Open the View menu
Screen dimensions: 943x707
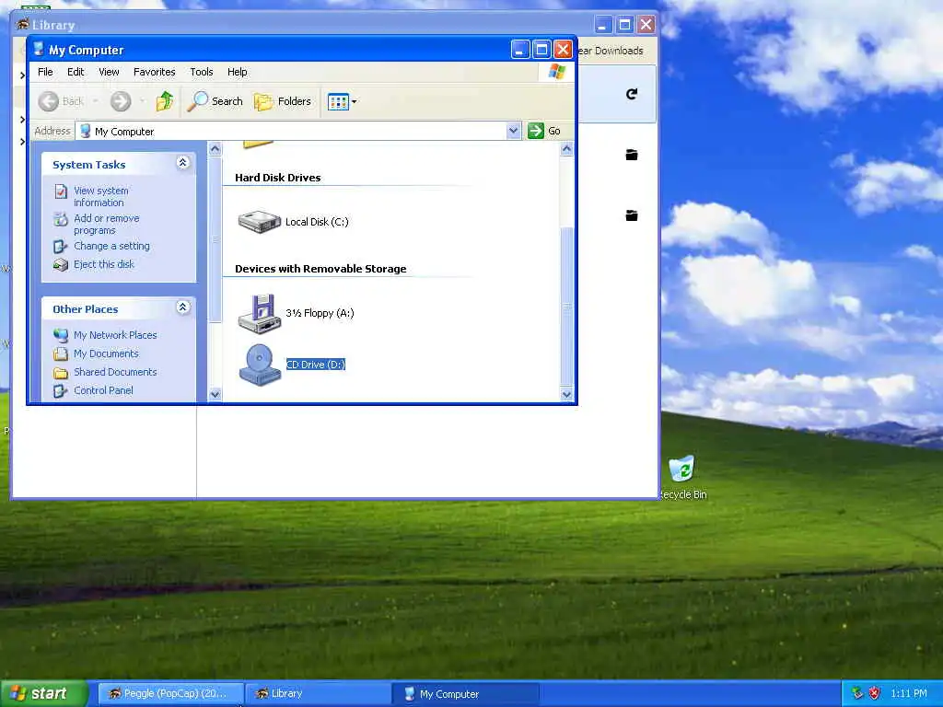(x=109, y=72)
